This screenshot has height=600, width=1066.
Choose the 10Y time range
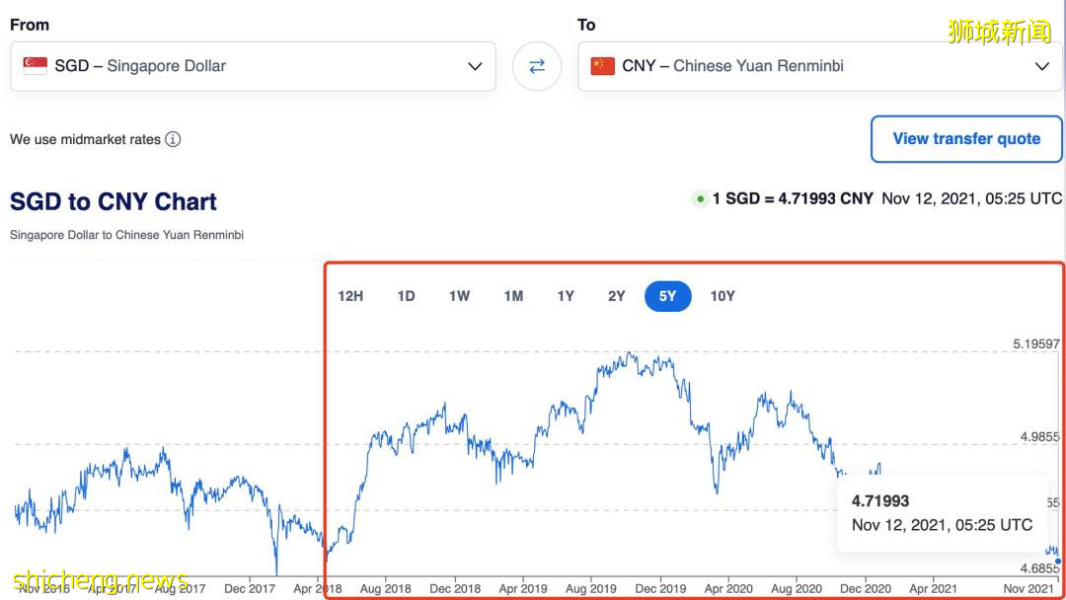click(x=723, y=296)
